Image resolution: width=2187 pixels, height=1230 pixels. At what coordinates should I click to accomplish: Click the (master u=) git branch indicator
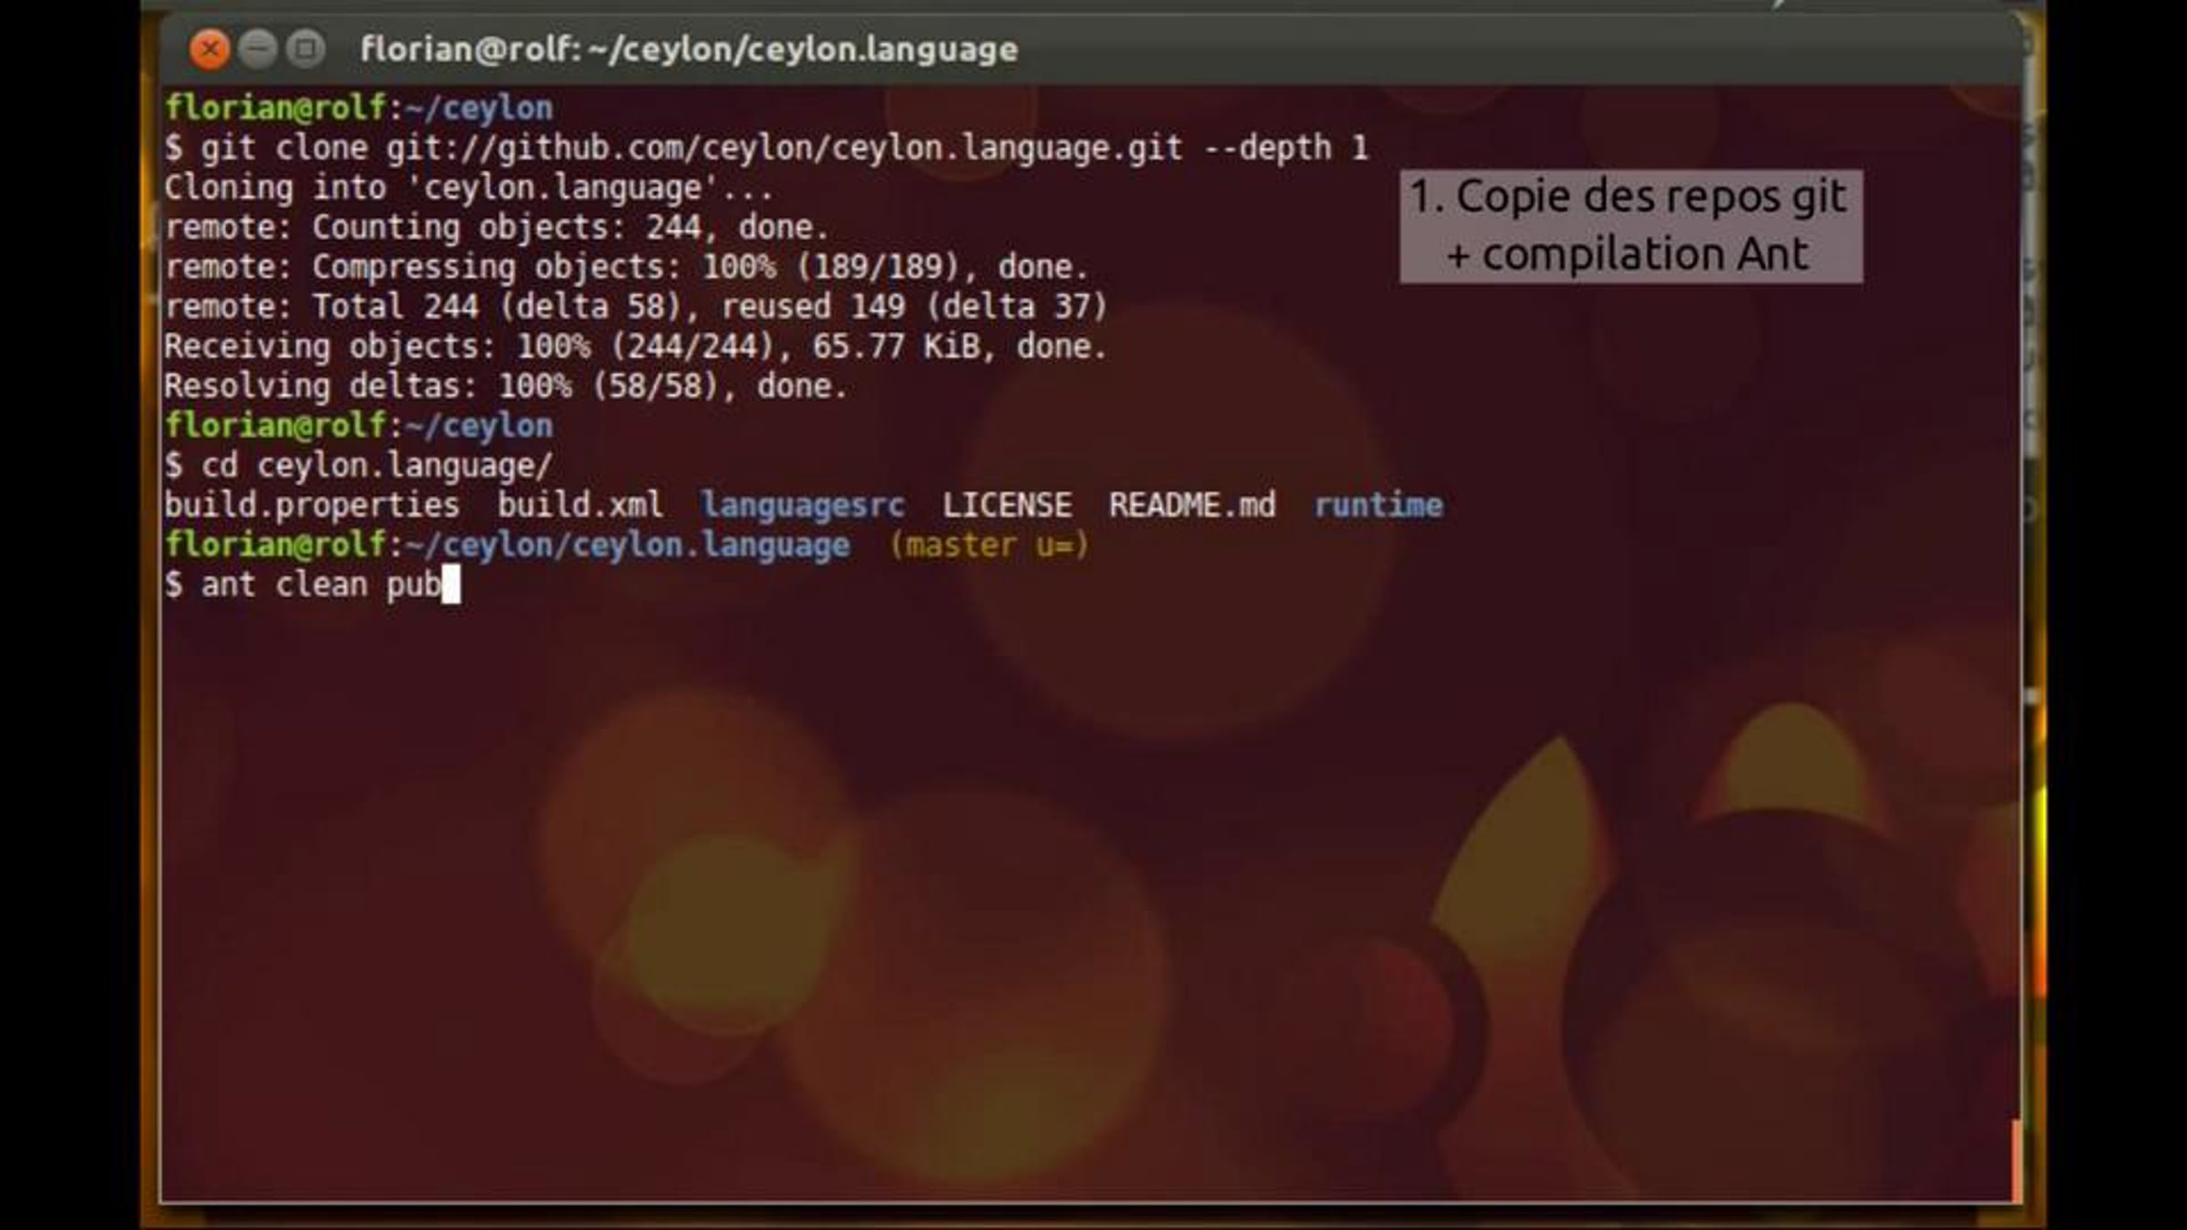988,546
